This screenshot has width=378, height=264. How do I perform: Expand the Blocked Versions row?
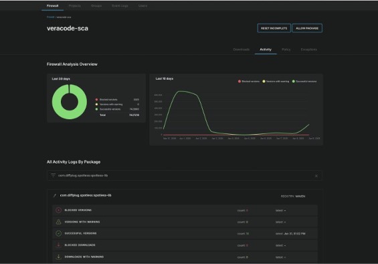tap(185, 210)
